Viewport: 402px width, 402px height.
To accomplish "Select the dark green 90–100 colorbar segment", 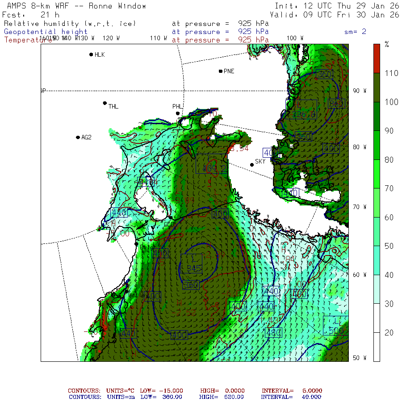I will pos(377,117).
